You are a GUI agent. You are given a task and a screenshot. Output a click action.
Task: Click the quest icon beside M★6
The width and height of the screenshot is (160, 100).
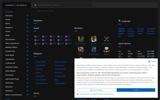point(66,44)
